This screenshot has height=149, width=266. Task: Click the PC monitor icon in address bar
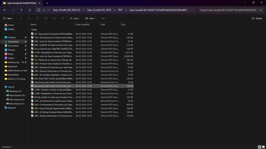[39, 10]
